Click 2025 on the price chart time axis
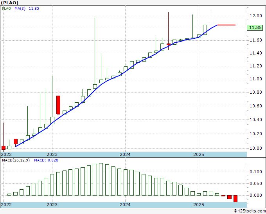Viewport: 266px width, 214px height. (x=199, y=155)
